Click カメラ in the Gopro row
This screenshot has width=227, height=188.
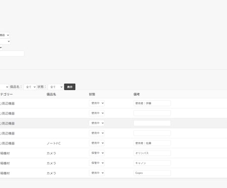[51, 173]
